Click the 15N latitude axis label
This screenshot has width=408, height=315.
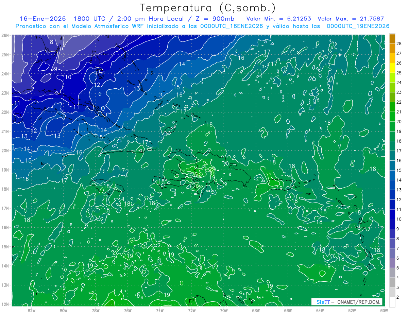(x=5, y=247)
